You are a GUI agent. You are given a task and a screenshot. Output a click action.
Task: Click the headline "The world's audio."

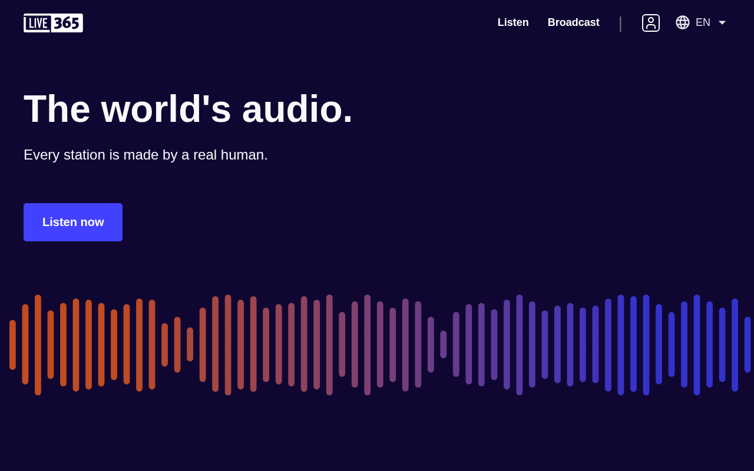[x=188, y=109]
